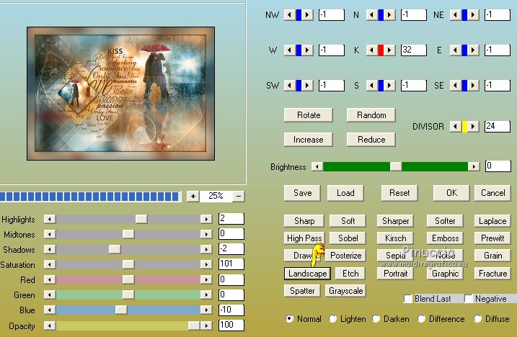Increase the K center value arrow
This screenshot has height=337, width=517.
point(389,50)
